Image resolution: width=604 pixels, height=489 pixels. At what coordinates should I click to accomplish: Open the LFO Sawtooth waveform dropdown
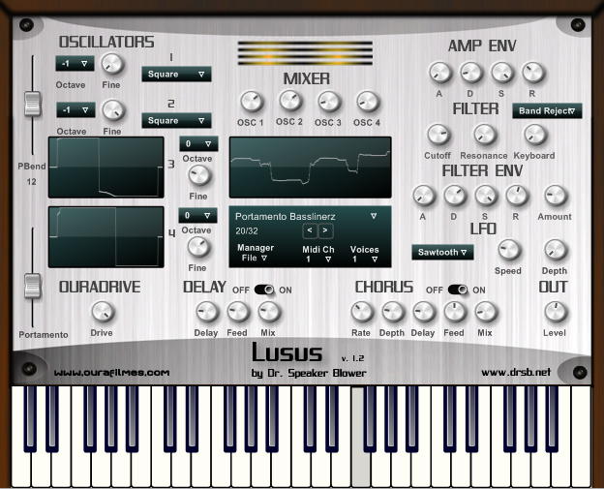point(442,253)
